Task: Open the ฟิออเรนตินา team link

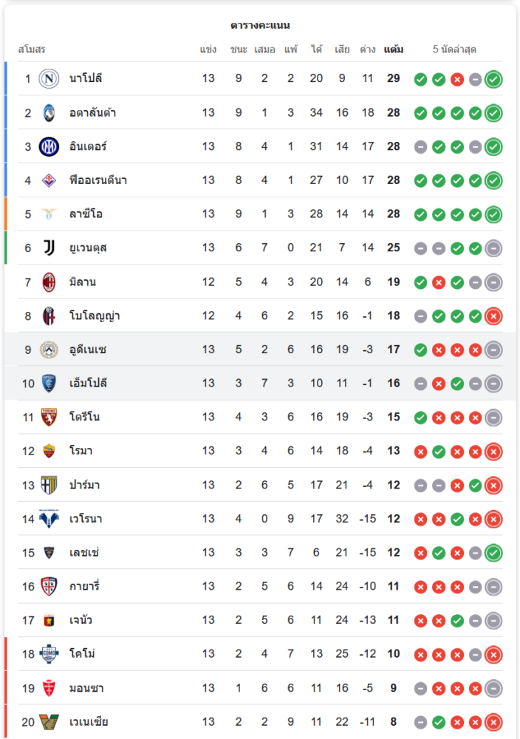Action: (x=98, y=180)
